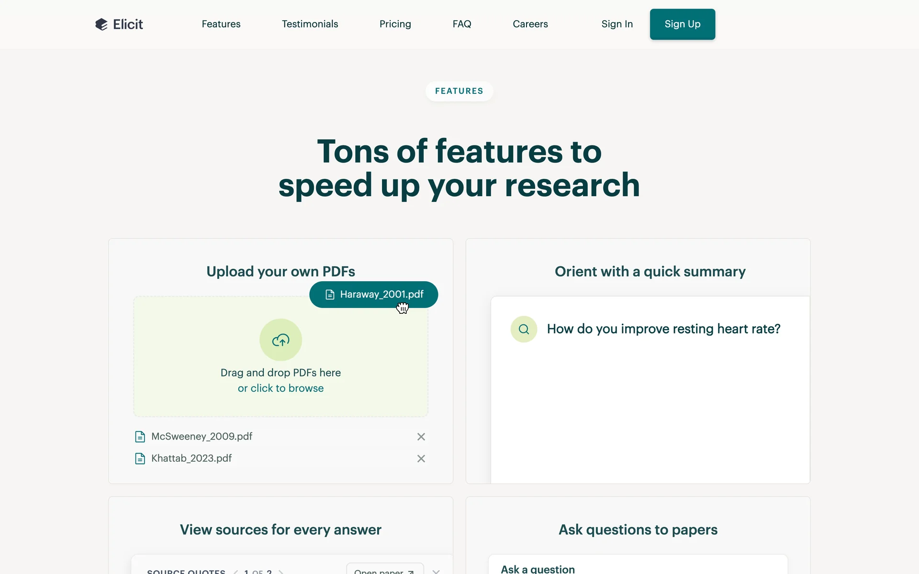Navigate to the FAQ section

point(461,24)
